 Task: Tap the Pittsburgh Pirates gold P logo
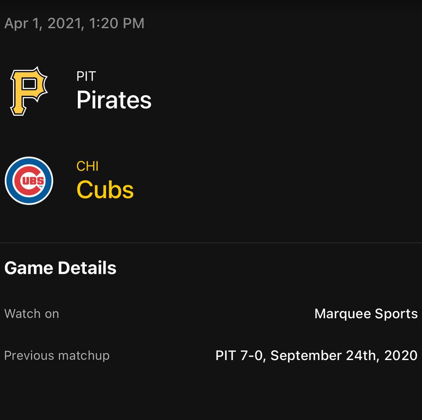[x=29, y=91]
